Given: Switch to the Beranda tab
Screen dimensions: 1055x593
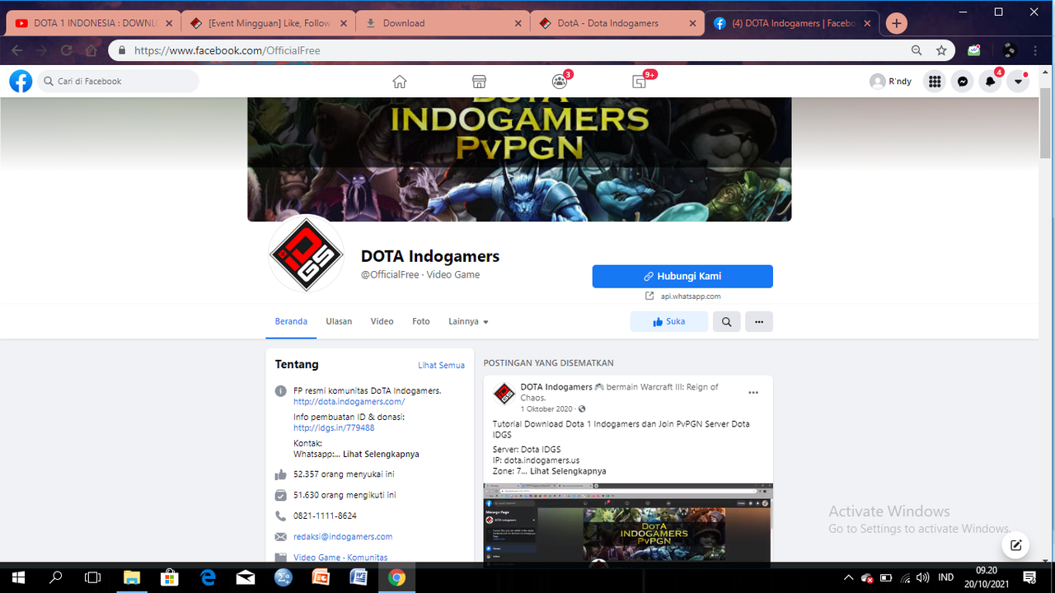Looking at the screenshot, I should coord(291,321).
